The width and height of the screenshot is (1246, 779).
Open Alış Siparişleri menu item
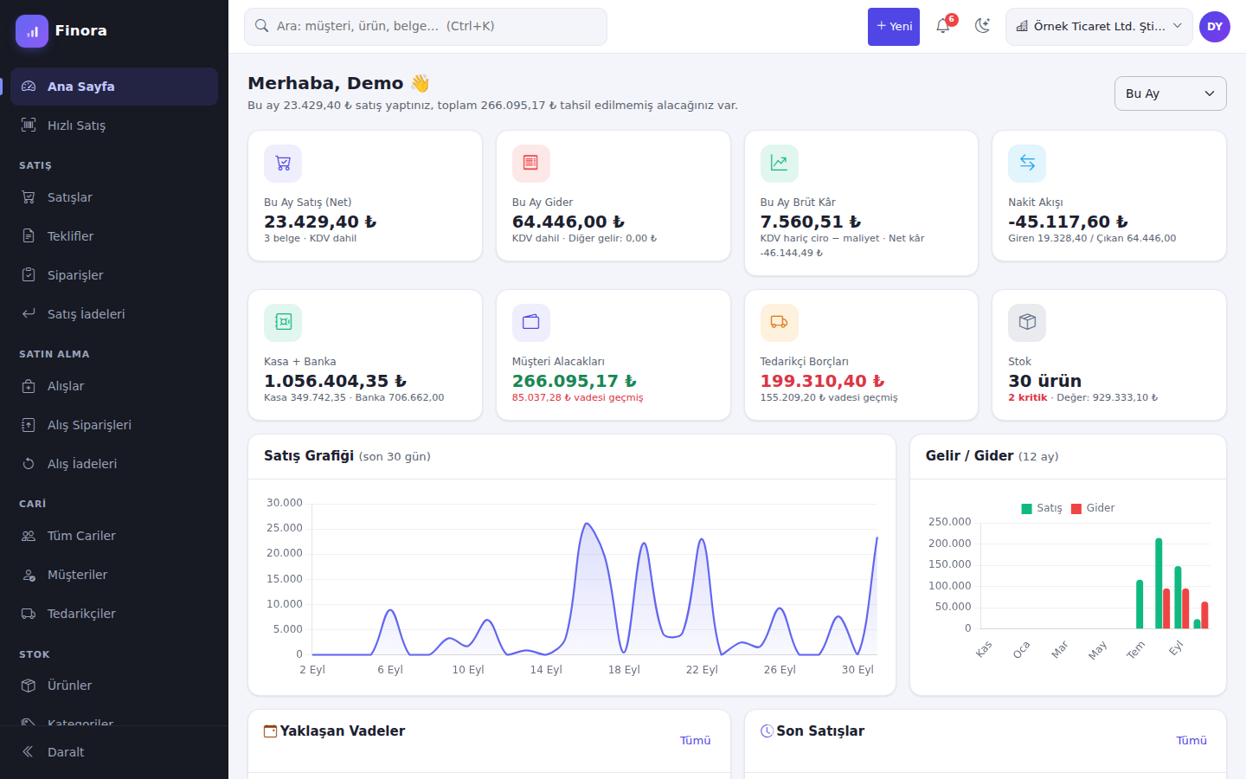tap(114, 425)
